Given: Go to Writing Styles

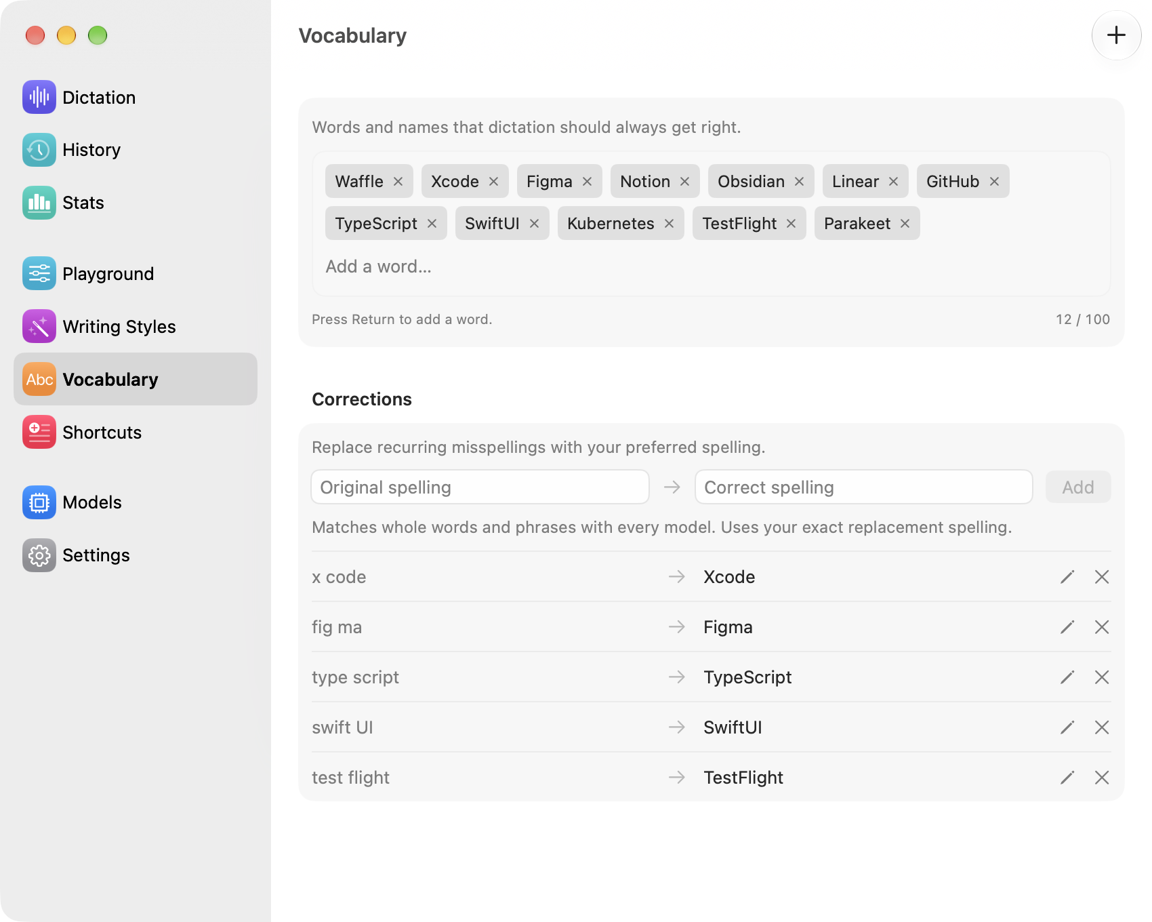Looking at the screenshot, I should pos(136,326).
